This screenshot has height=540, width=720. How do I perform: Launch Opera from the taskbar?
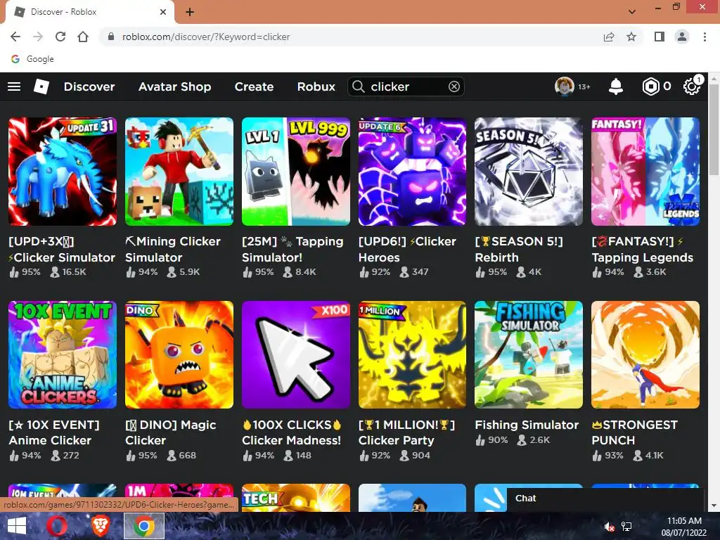tap(58, 526)
